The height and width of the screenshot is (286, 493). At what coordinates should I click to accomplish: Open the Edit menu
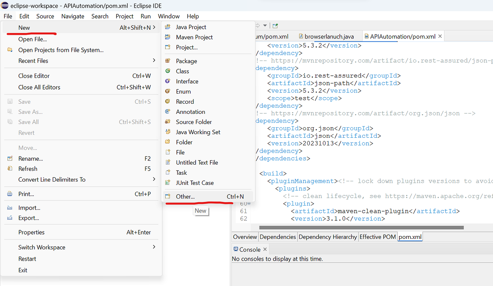coord(24,16)
